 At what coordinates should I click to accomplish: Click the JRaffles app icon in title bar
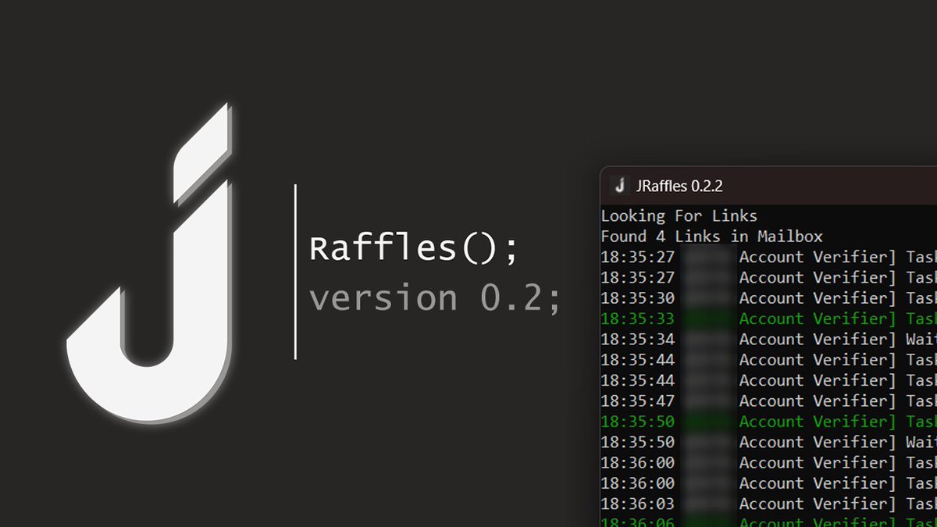pos(621,186)
